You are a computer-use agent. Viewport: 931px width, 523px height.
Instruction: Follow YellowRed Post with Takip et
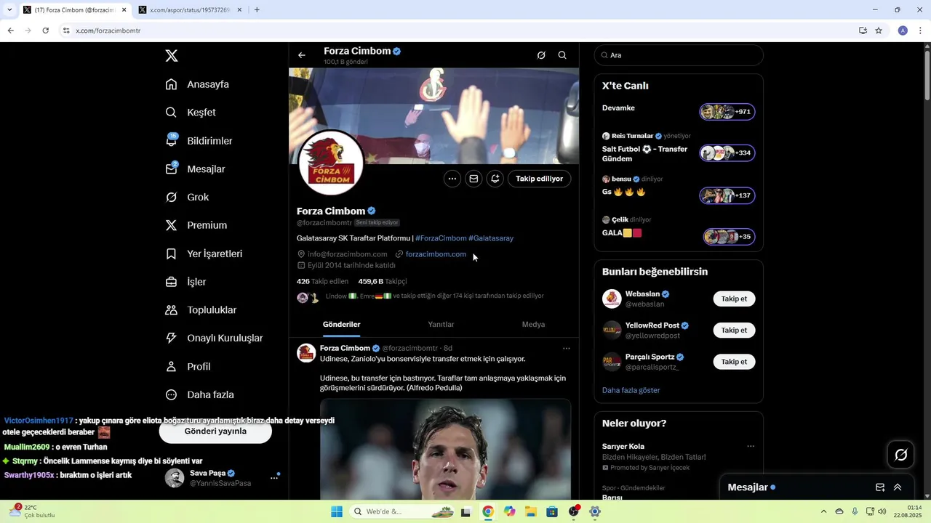tap(734, 331)
